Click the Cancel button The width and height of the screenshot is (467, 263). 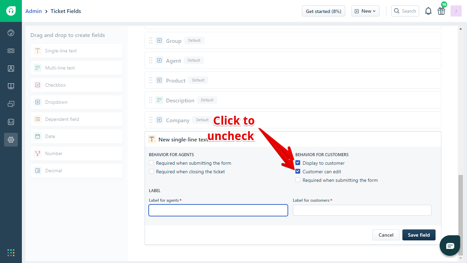(x=386, y=235)
